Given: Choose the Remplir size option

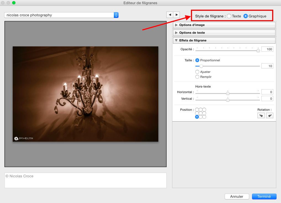Looking at the screenshot, I should click(x=197, y=77).
